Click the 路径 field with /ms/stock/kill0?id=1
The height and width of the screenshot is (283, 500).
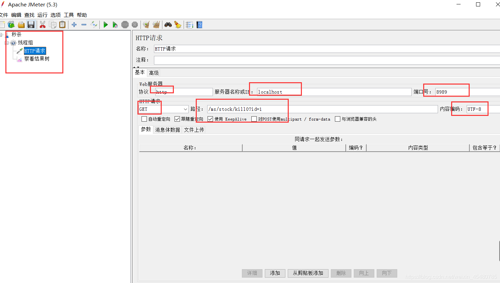point(322,109)
